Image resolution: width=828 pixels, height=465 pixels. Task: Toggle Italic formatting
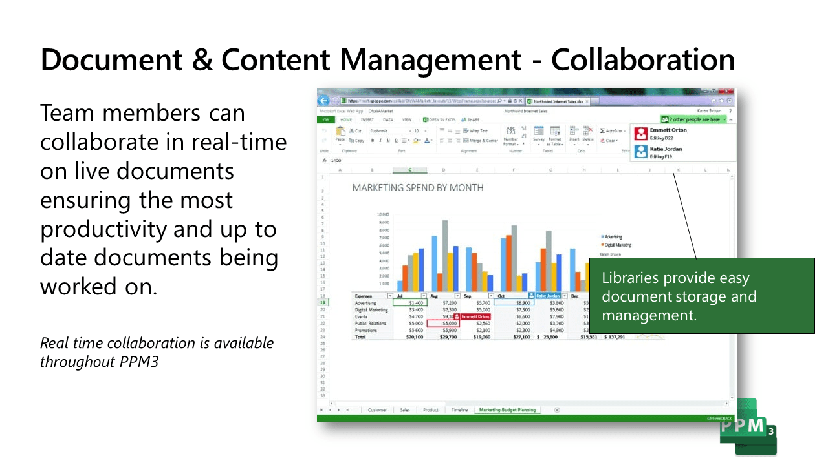coord(380,140)
